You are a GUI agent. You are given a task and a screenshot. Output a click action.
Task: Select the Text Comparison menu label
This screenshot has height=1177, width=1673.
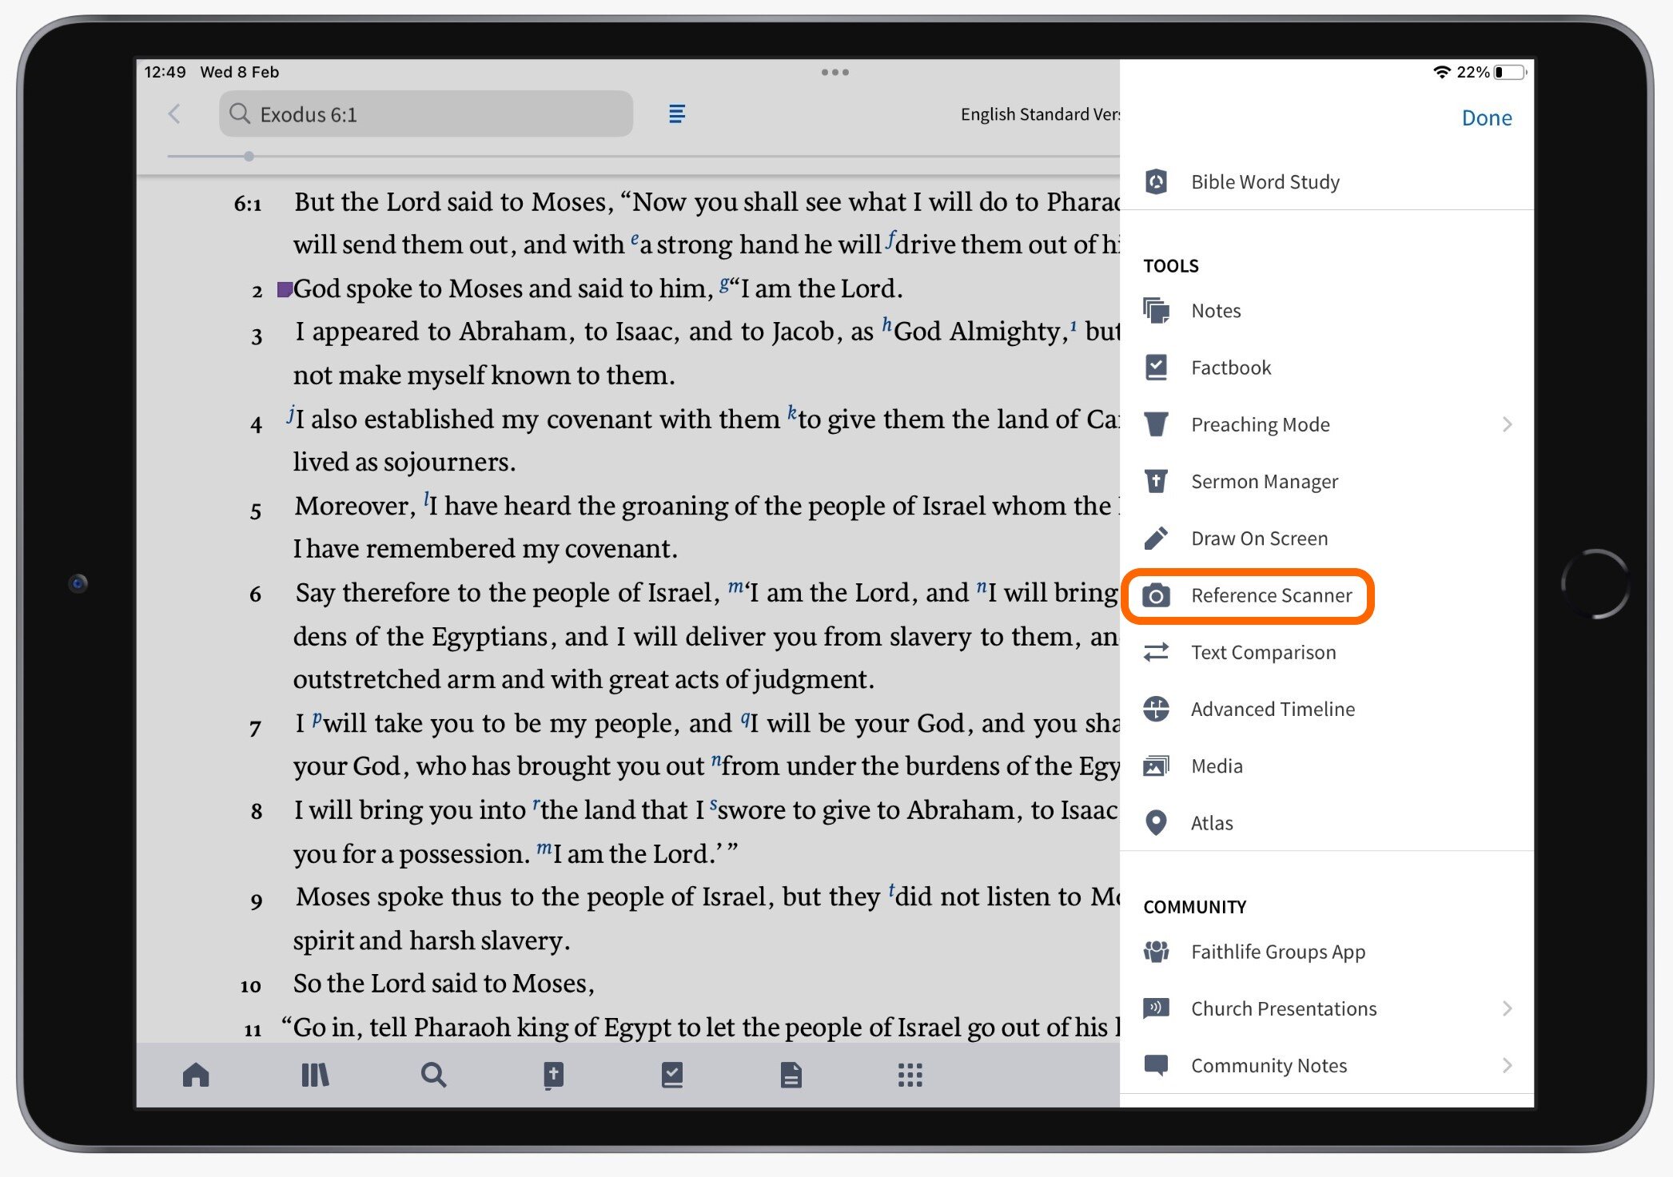1263,652
